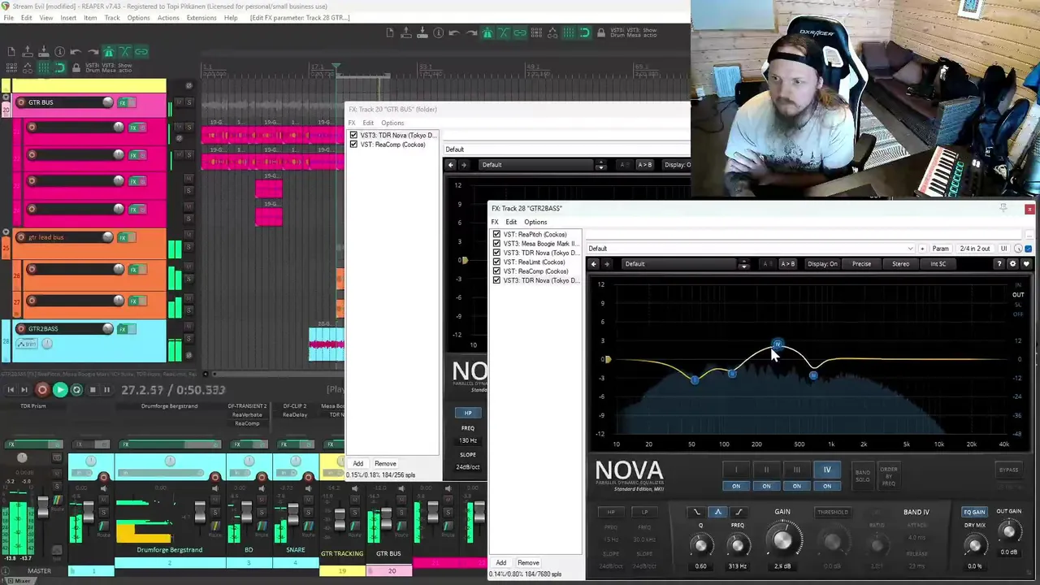Click the FX button on the GTR BUS track

coord(123,102)
